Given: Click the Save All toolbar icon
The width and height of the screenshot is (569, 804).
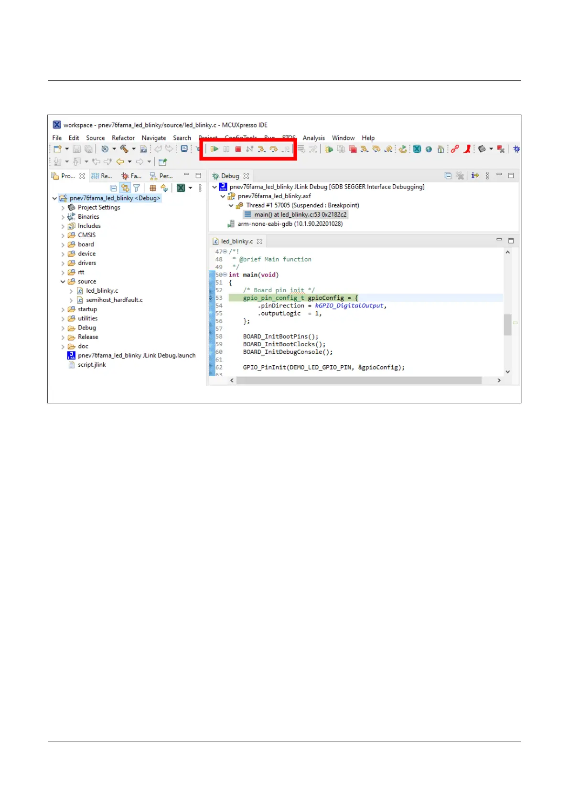Looking at the screenshot, I should [x=88, y=149].
